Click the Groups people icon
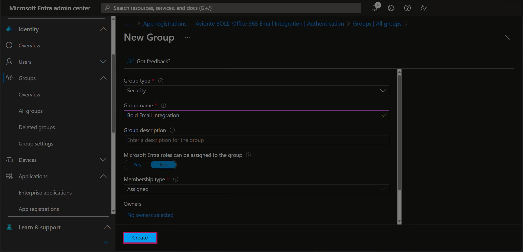The height and width of the screenshot is (252, 523). pos(9,78)
